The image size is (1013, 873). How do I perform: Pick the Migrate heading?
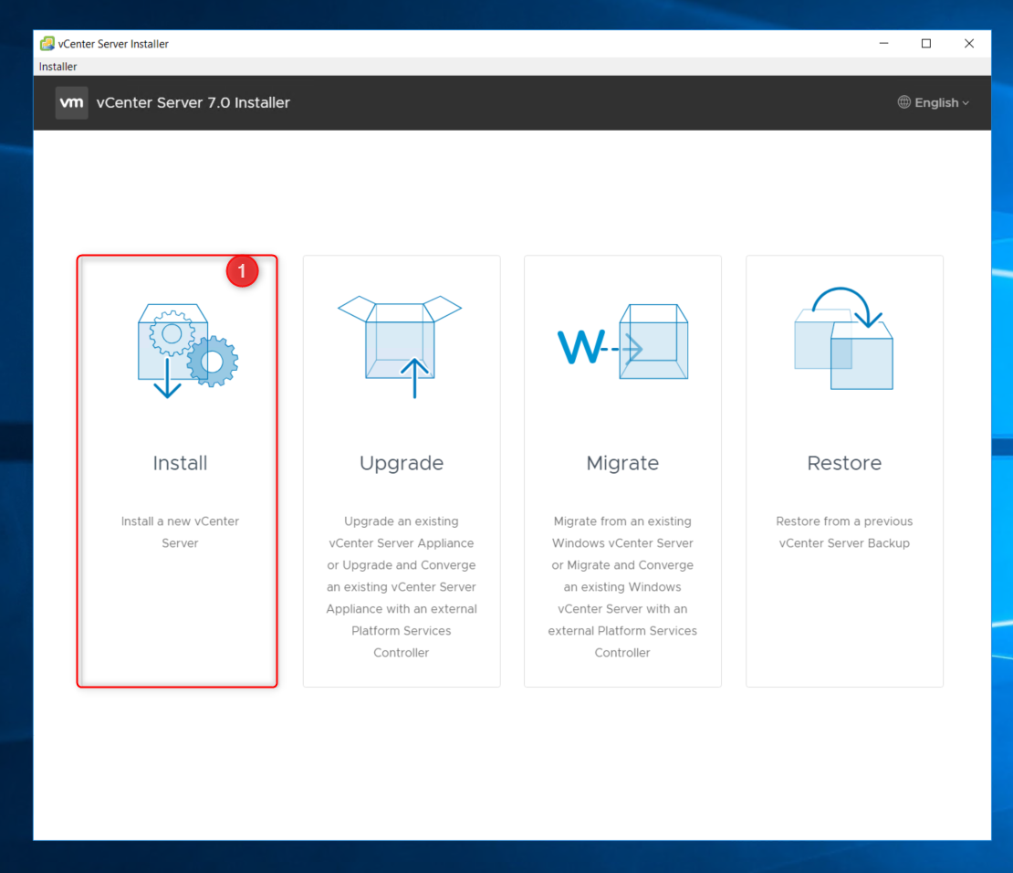pyautogui.click(x=622, y=463)
